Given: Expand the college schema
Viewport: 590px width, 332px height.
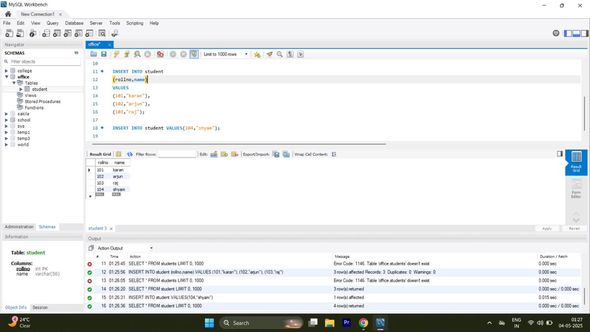Looking at the screenshot, I should click(x=6, y=71).
